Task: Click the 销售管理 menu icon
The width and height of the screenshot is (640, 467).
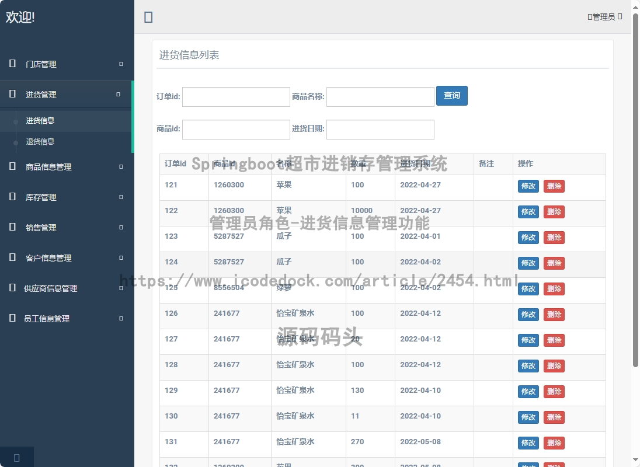Action: [12, 227]
